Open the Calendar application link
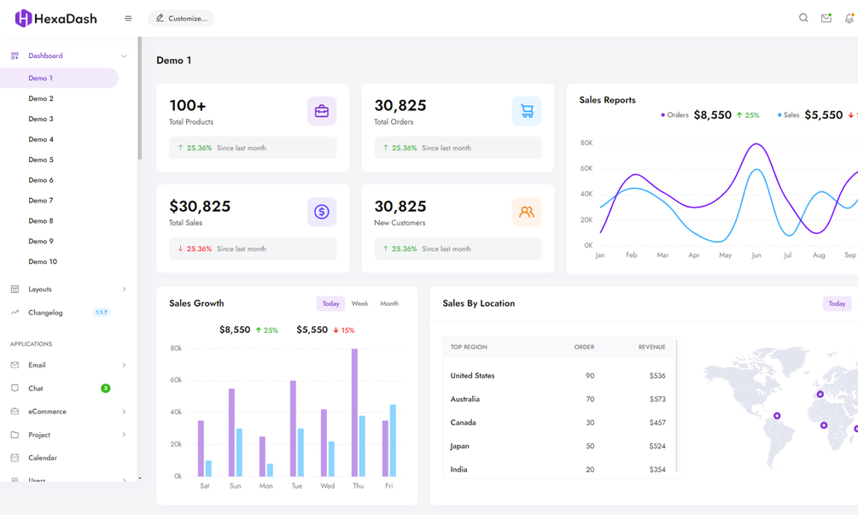The width and height of the screenshot is (858, 515). tap(43, 458)
